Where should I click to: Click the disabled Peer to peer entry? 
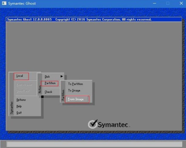point(24,85)
